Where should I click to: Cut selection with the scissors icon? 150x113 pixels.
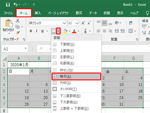(18, 21)
